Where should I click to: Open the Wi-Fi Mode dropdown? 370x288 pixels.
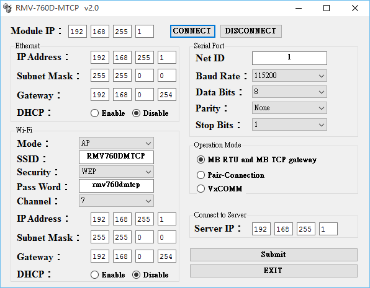(116, 143)
